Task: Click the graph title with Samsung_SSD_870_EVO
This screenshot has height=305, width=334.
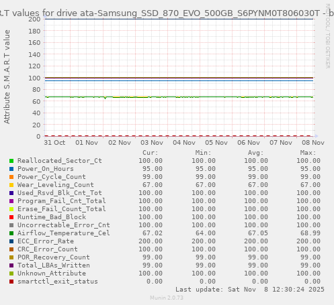Action: click(x=167, y=13)
